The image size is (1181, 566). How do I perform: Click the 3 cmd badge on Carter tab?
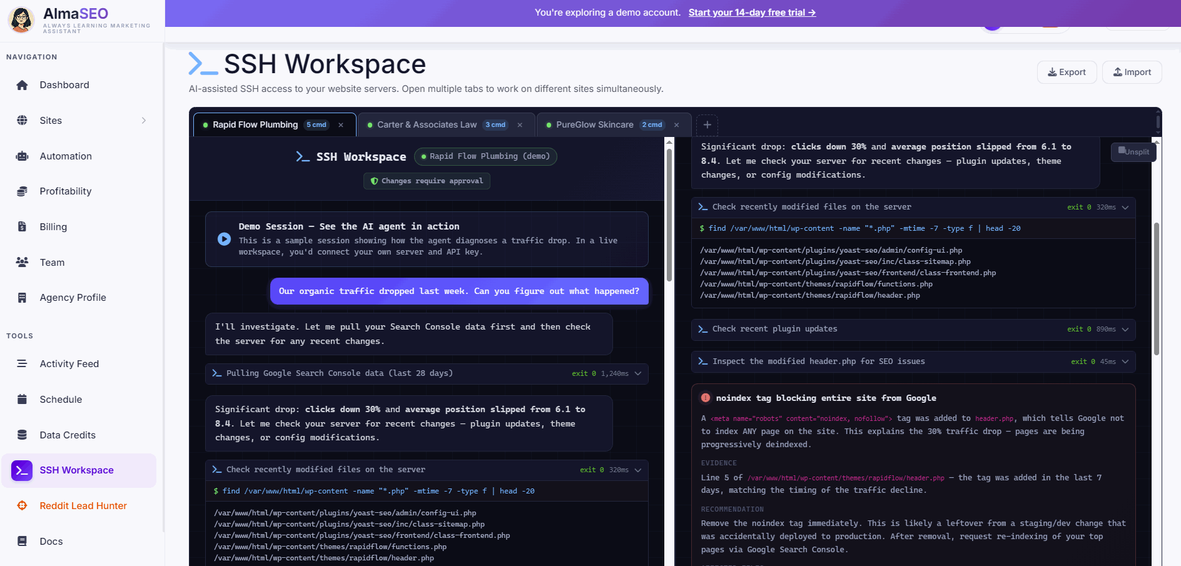[x=495, y=125]
